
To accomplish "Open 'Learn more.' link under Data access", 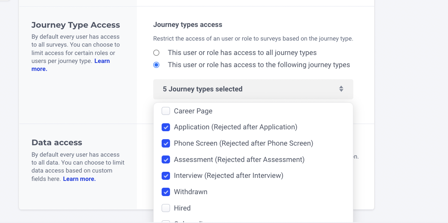I will click(x=79, y=179).
